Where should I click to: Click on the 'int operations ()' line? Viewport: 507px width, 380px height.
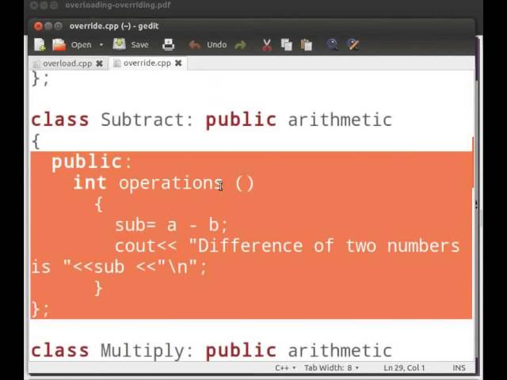pyautogui.click(x=164, y=183)
